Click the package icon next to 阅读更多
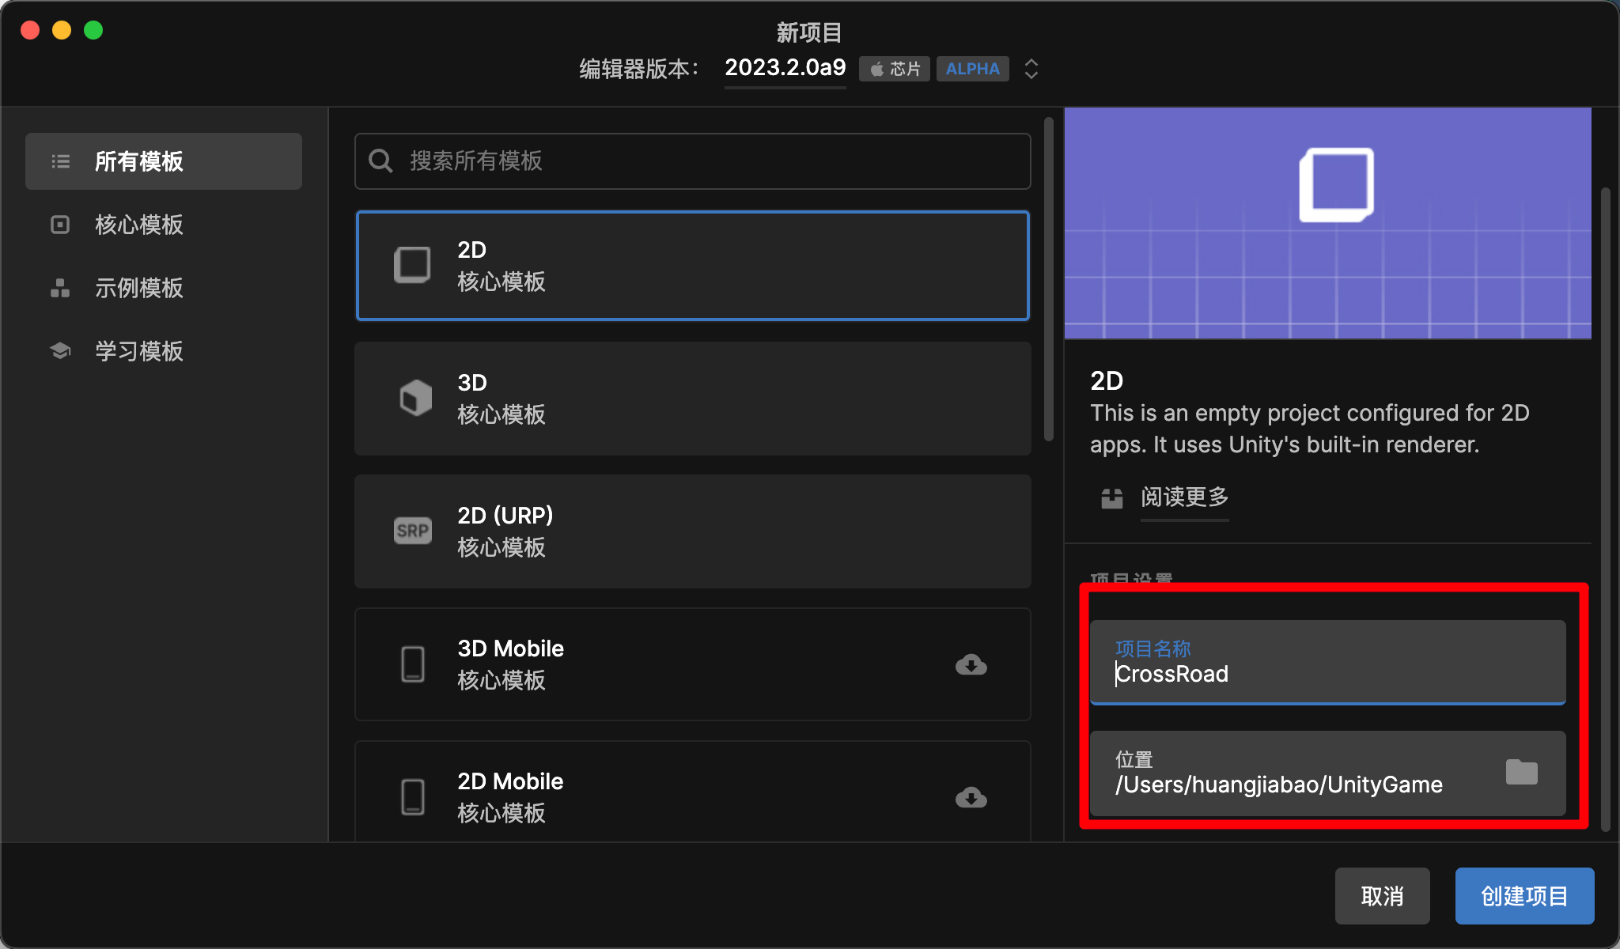Screen dimensions: 1620x949 pos(1111,497)
